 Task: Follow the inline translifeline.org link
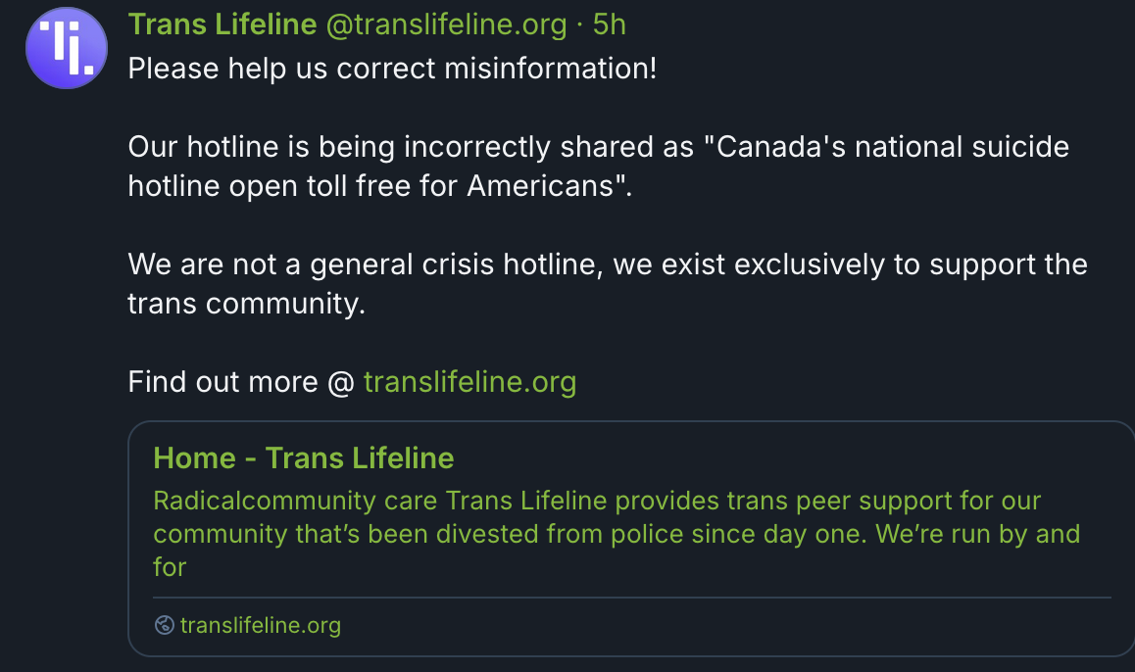click(x=469, y=381)
